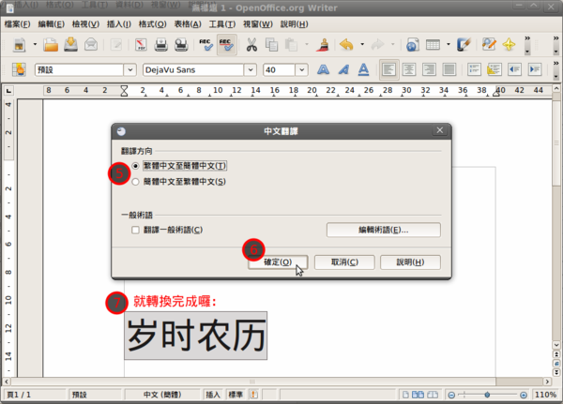Expand the paragraph style 預設 dropdown
The width and height of the screenshot is (563, 404).
coord(130,69)
